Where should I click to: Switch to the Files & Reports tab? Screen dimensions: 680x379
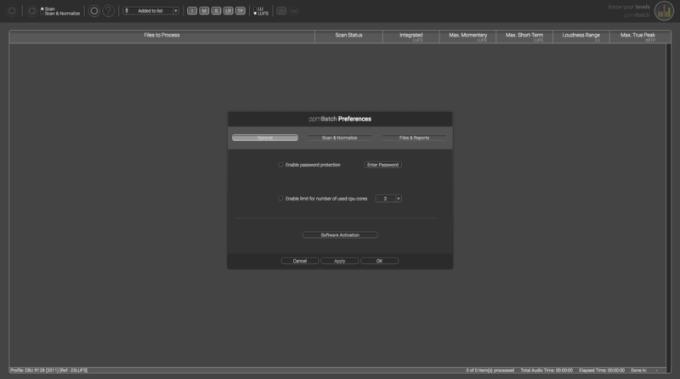point(414,138)
